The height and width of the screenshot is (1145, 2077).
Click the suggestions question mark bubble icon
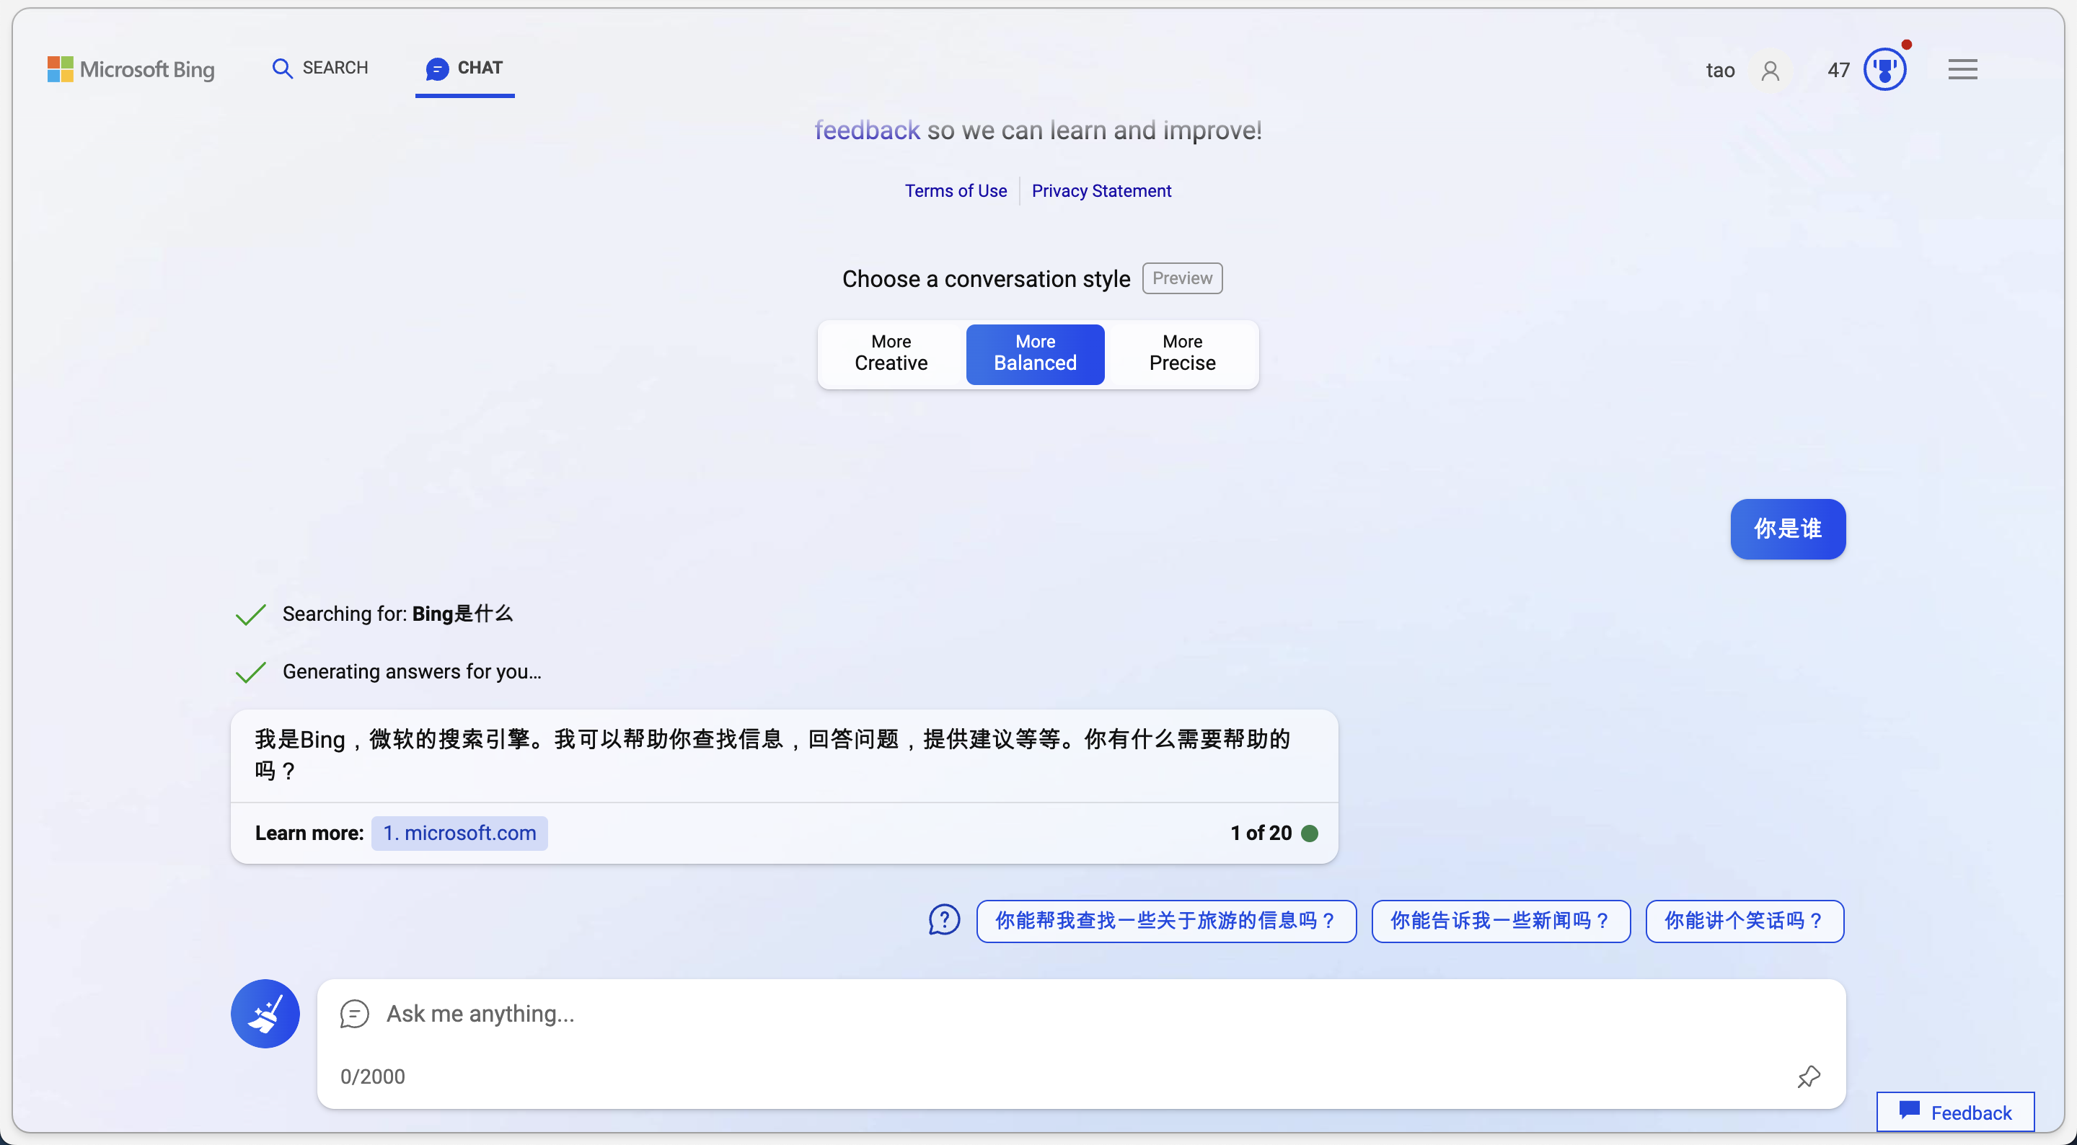coord(943,920)
